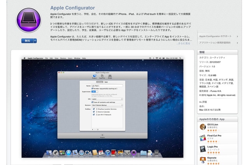Screen dimensions: 249x165
Task: Open the Devices menu
Action: tap(63, 58)
